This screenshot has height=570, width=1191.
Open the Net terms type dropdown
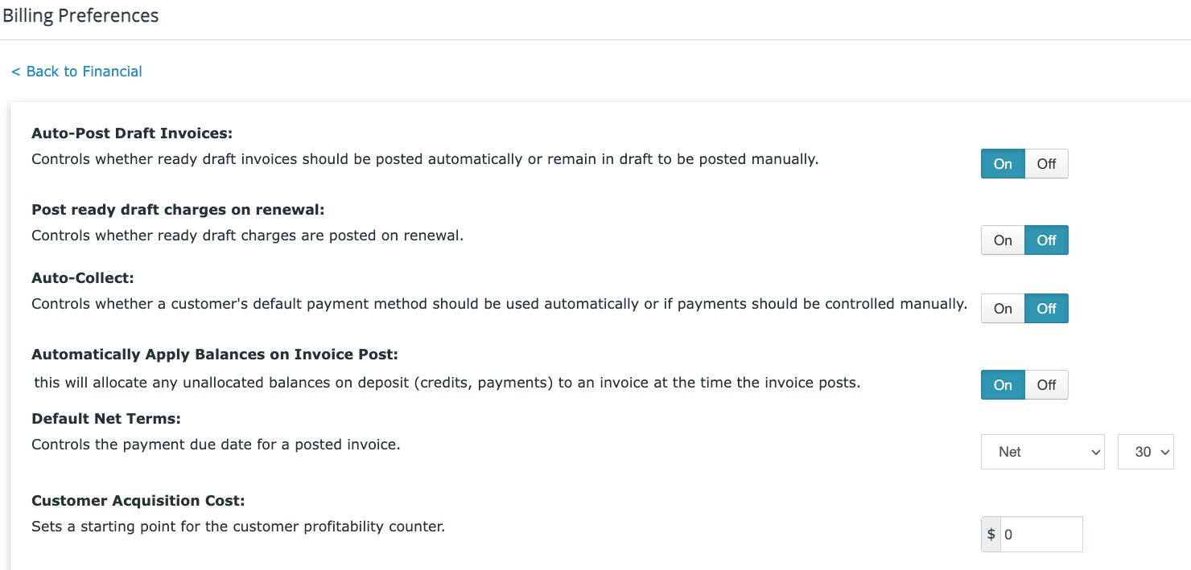[1044, 452]
